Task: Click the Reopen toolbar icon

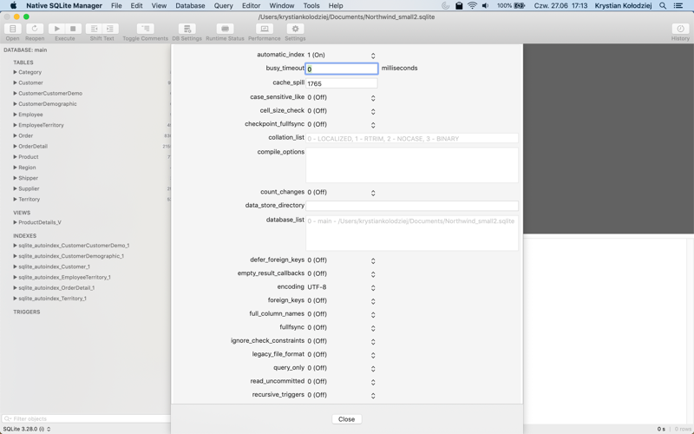Action: pyautogui.click(x=35, y=29)
